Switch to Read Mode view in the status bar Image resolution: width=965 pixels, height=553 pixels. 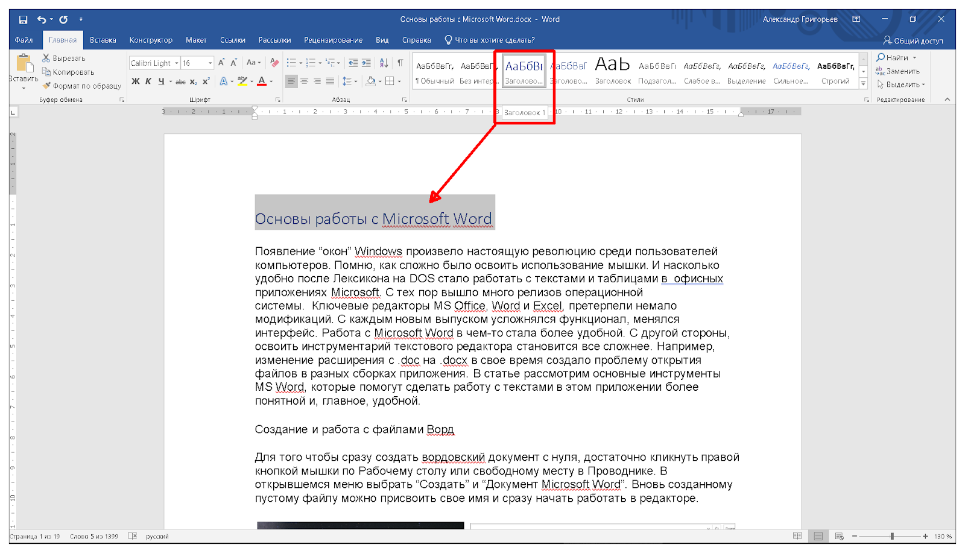[797, 536]
